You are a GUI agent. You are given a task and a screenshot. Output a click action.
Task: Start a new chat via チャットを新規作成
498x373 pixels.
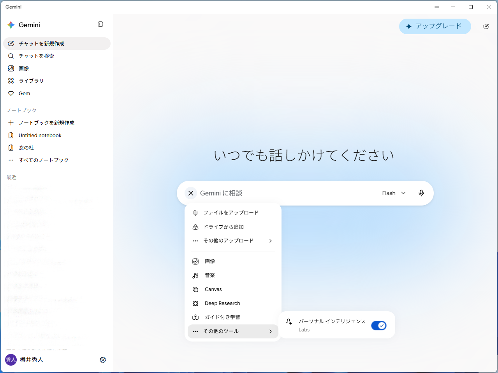tap(57, 44)
